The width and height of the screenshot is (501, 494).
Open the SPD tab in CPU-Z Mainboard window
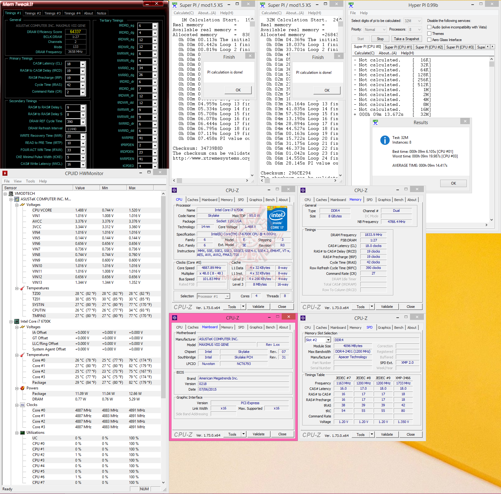[241, 327]
